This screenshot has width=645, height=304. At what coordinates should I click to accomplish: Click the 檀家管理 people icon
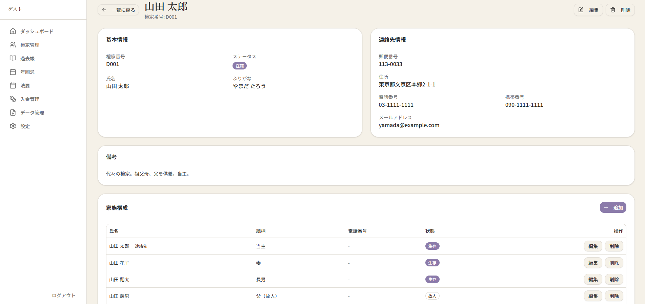tap(13, 45)
